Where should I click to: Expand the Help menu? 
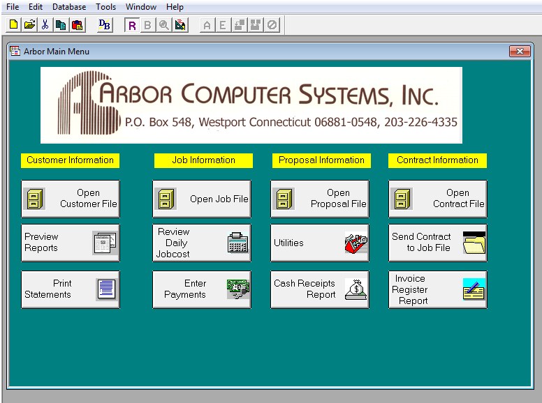175,7
